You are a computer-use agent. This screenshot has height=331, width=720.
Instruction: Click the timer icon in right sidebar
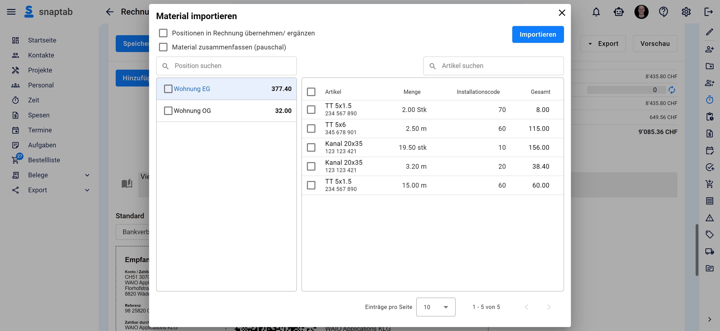click(709, 100)
